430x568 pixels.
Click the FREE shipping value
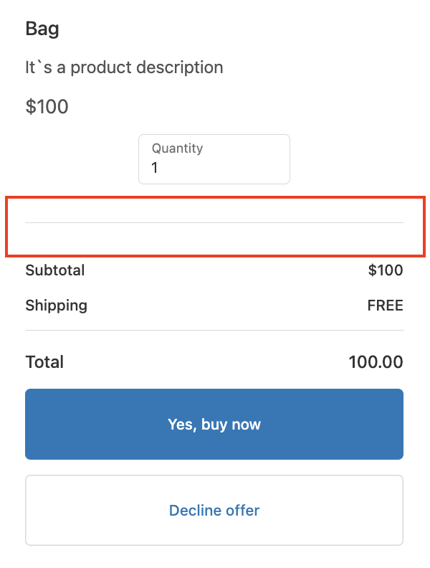point(385,306)
